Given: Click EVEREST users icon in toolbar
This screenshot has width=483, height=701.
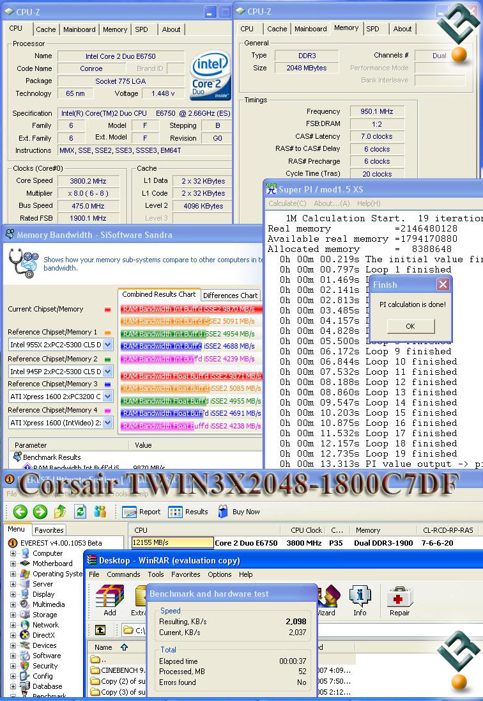Looking at the screenshot, I should 100,512.
